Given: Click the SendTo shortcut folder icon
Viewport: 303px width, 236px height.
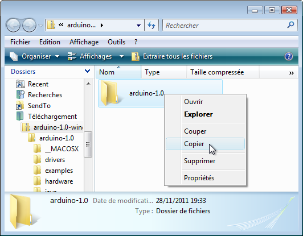Looking at the screenshot, I should click(x=20, y=105).
